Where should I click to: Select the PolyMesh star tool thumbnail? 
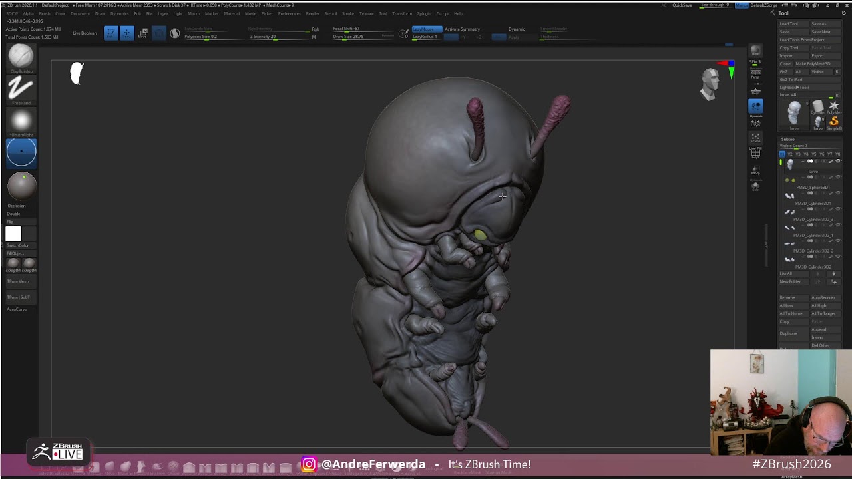tap(834, 106)
